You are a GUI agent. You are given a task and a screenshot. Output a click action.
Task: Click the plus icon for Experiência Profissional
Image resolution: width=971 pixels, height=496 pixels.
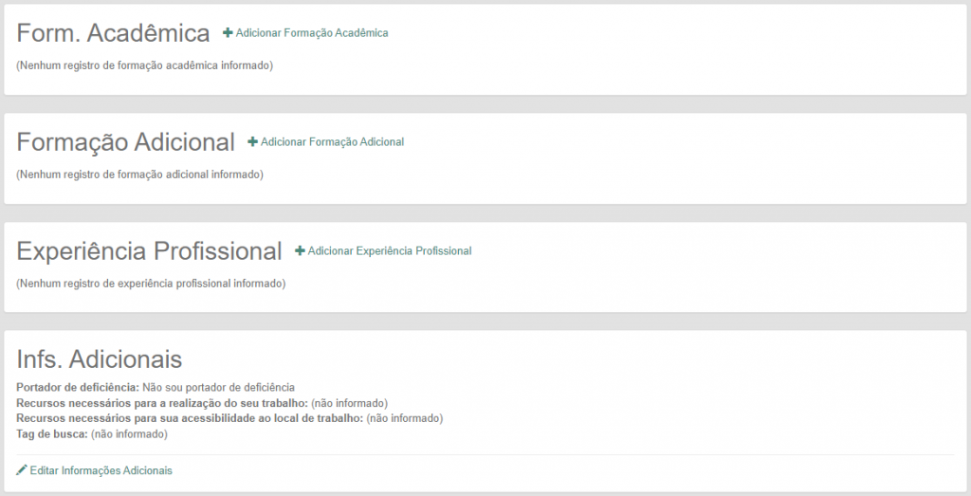coord(300,251)
